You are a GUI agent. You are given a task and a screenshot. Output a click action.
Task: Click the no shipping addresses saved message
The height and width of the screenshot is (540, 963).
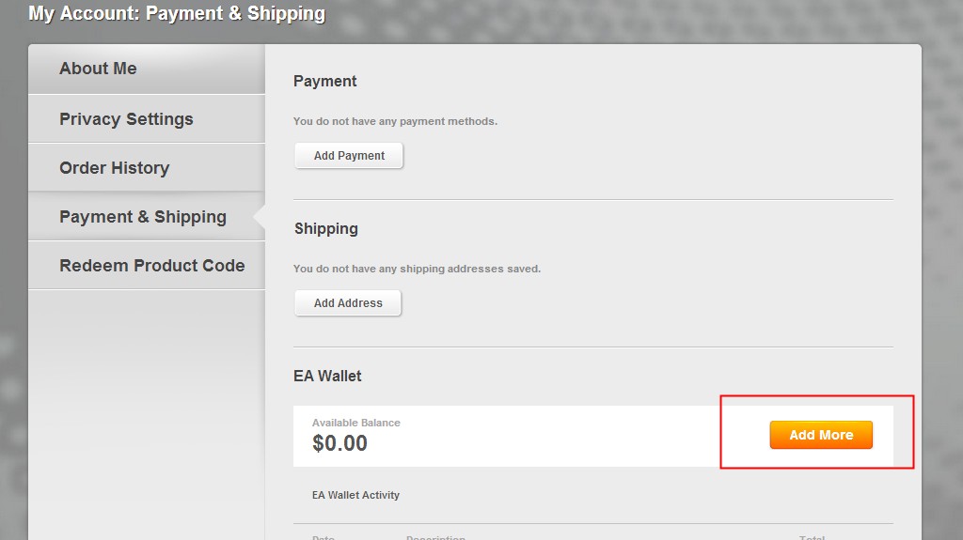[x=417, y=269]
